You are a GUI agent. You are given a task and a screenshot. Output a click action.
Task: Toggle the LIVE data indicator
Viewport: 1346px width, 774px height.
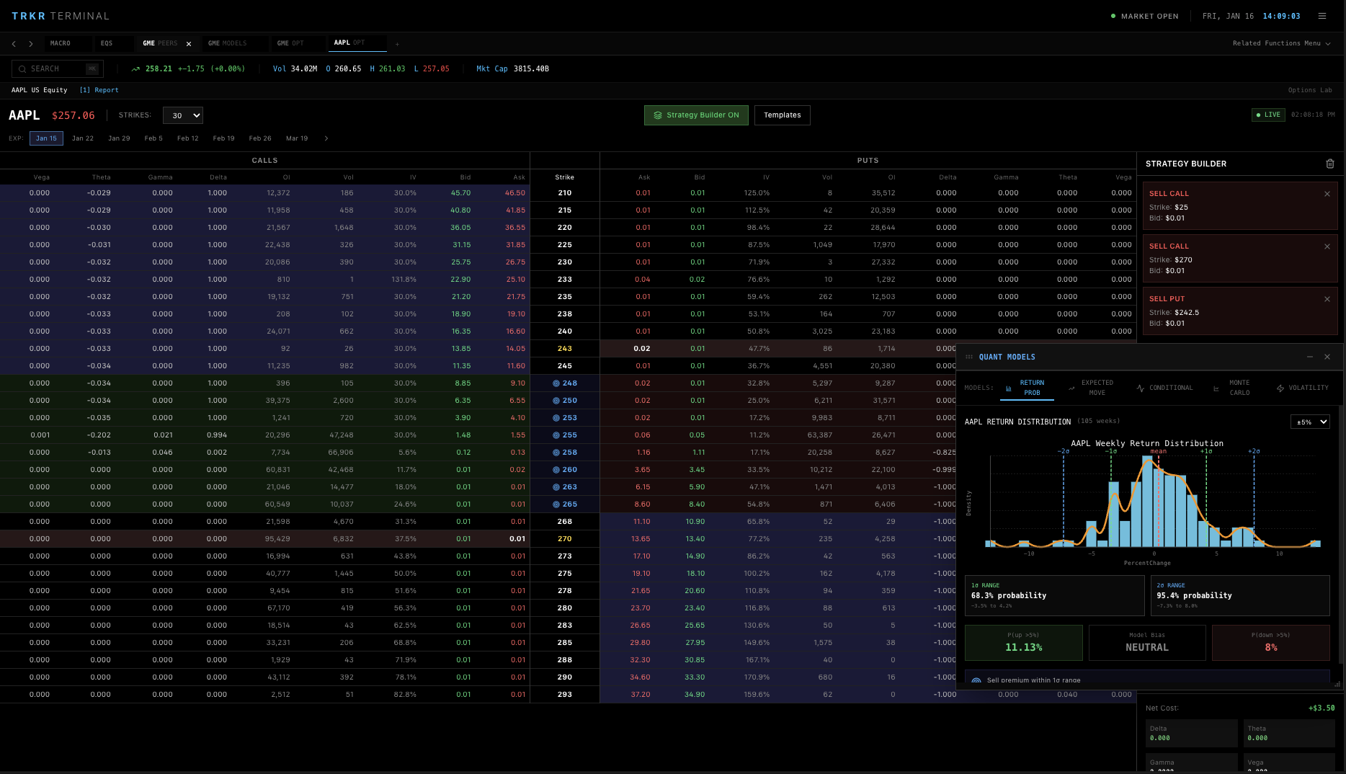click(1267, 114)
